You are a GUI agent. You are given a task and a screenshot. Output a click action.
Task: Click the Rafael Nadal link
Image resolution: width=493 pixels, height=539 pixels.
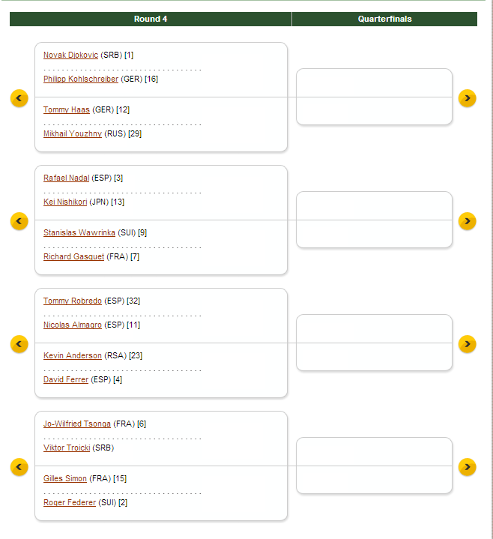tap(66, 178)
